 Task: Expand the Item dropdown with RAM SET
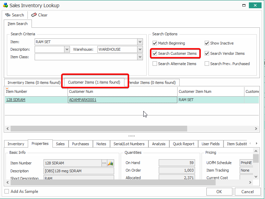pos(140,42)
